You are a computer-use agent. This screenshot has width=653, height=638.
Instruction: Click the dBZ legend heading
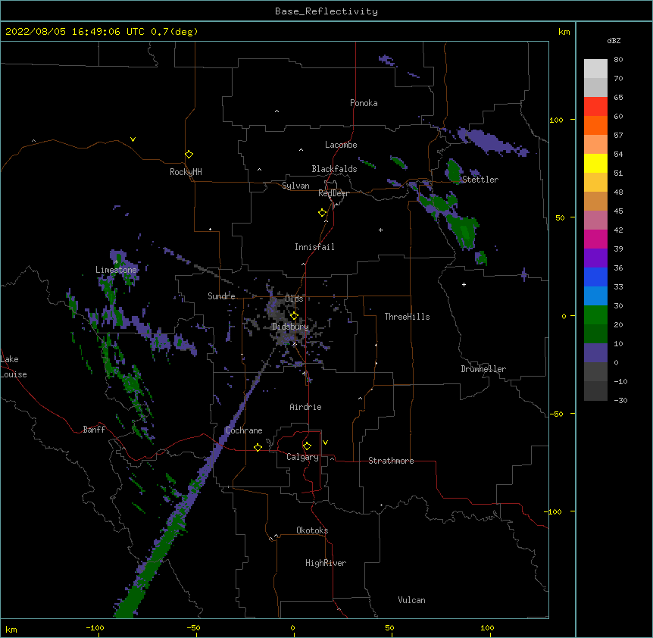point(614,40)
